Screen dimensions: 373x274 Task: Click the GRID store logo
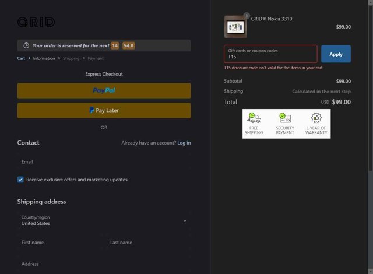[36, 22]
